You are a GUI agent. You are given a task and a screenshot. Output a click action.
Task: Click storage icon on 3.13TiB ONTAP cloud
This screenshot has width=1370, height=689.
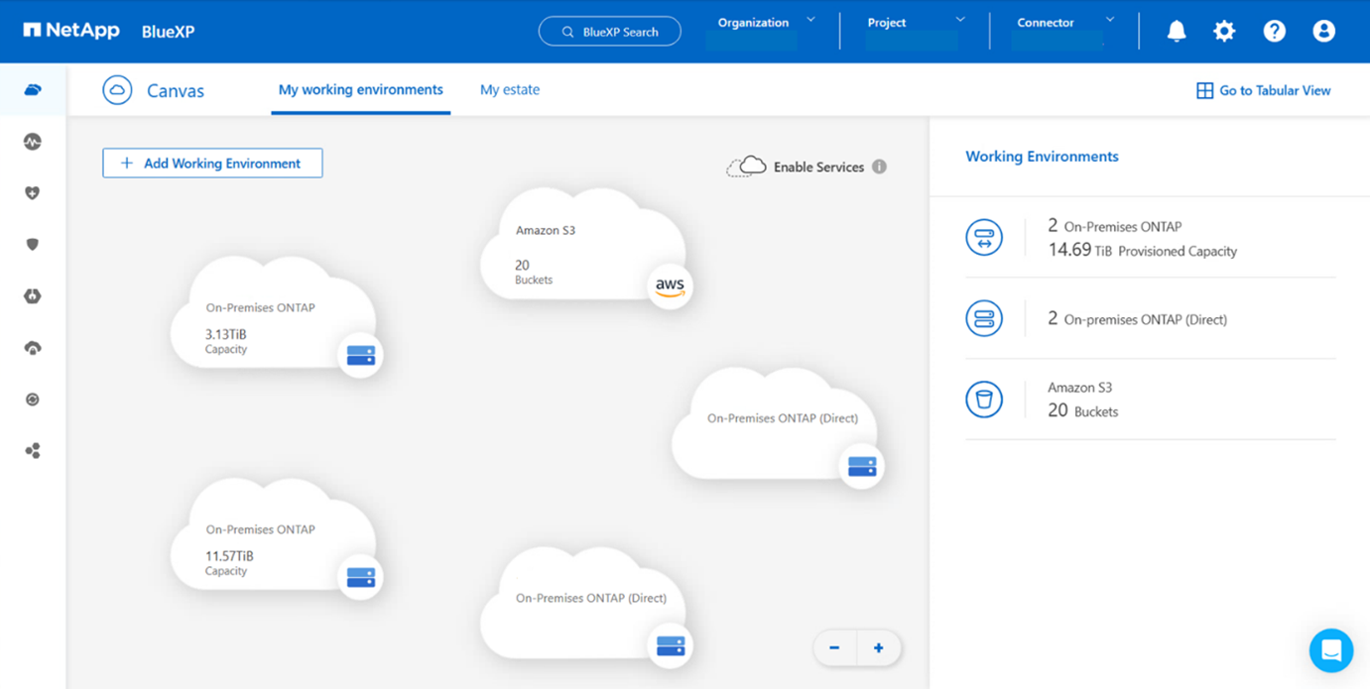pos(360,355)
